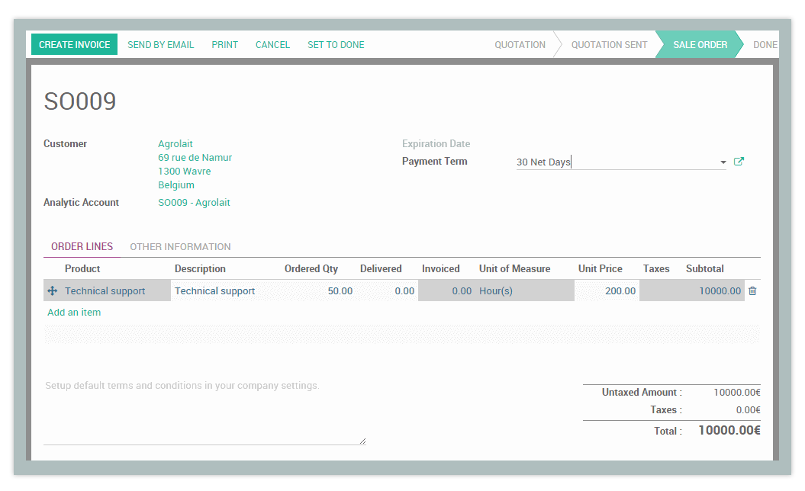Screen dimensions: 805x491
Task: Cancel the sale order SO009
Action: (x=272, y=44)
